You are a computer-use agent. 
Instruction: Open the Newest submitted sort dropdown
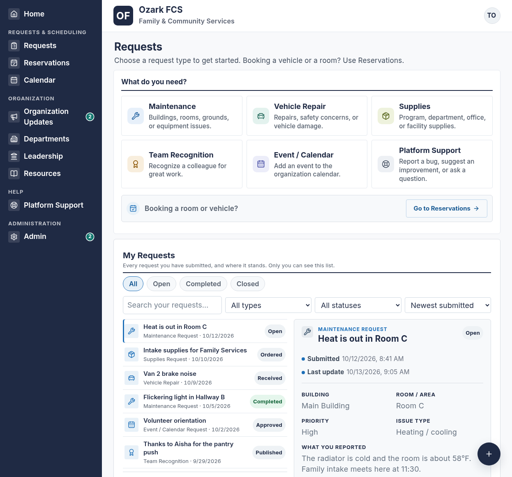tap(448, 305)
